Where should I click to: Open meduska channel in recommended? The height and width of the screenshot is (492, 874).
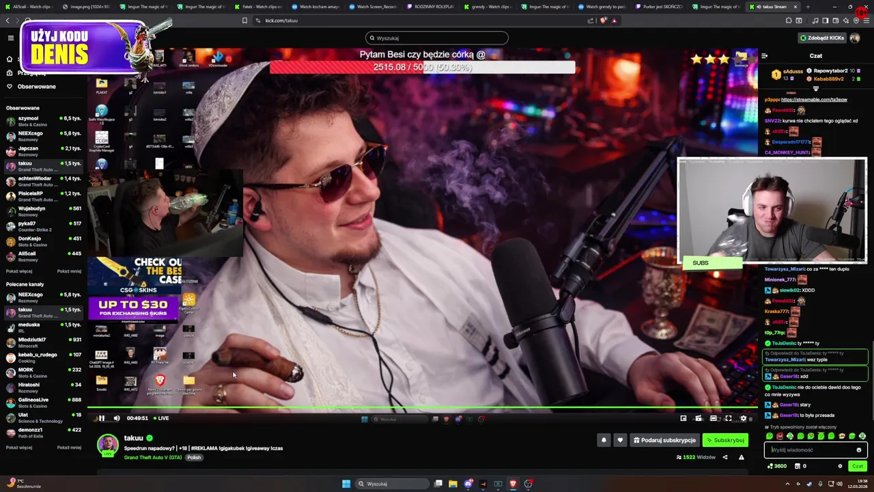44,327
